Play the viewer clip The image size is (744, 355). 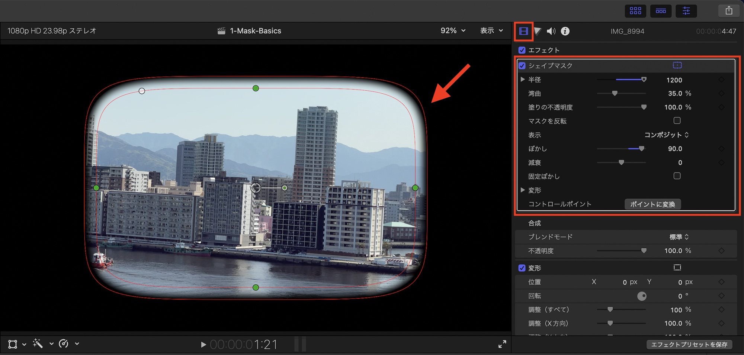pyautogui.click(x=203, y=345)
